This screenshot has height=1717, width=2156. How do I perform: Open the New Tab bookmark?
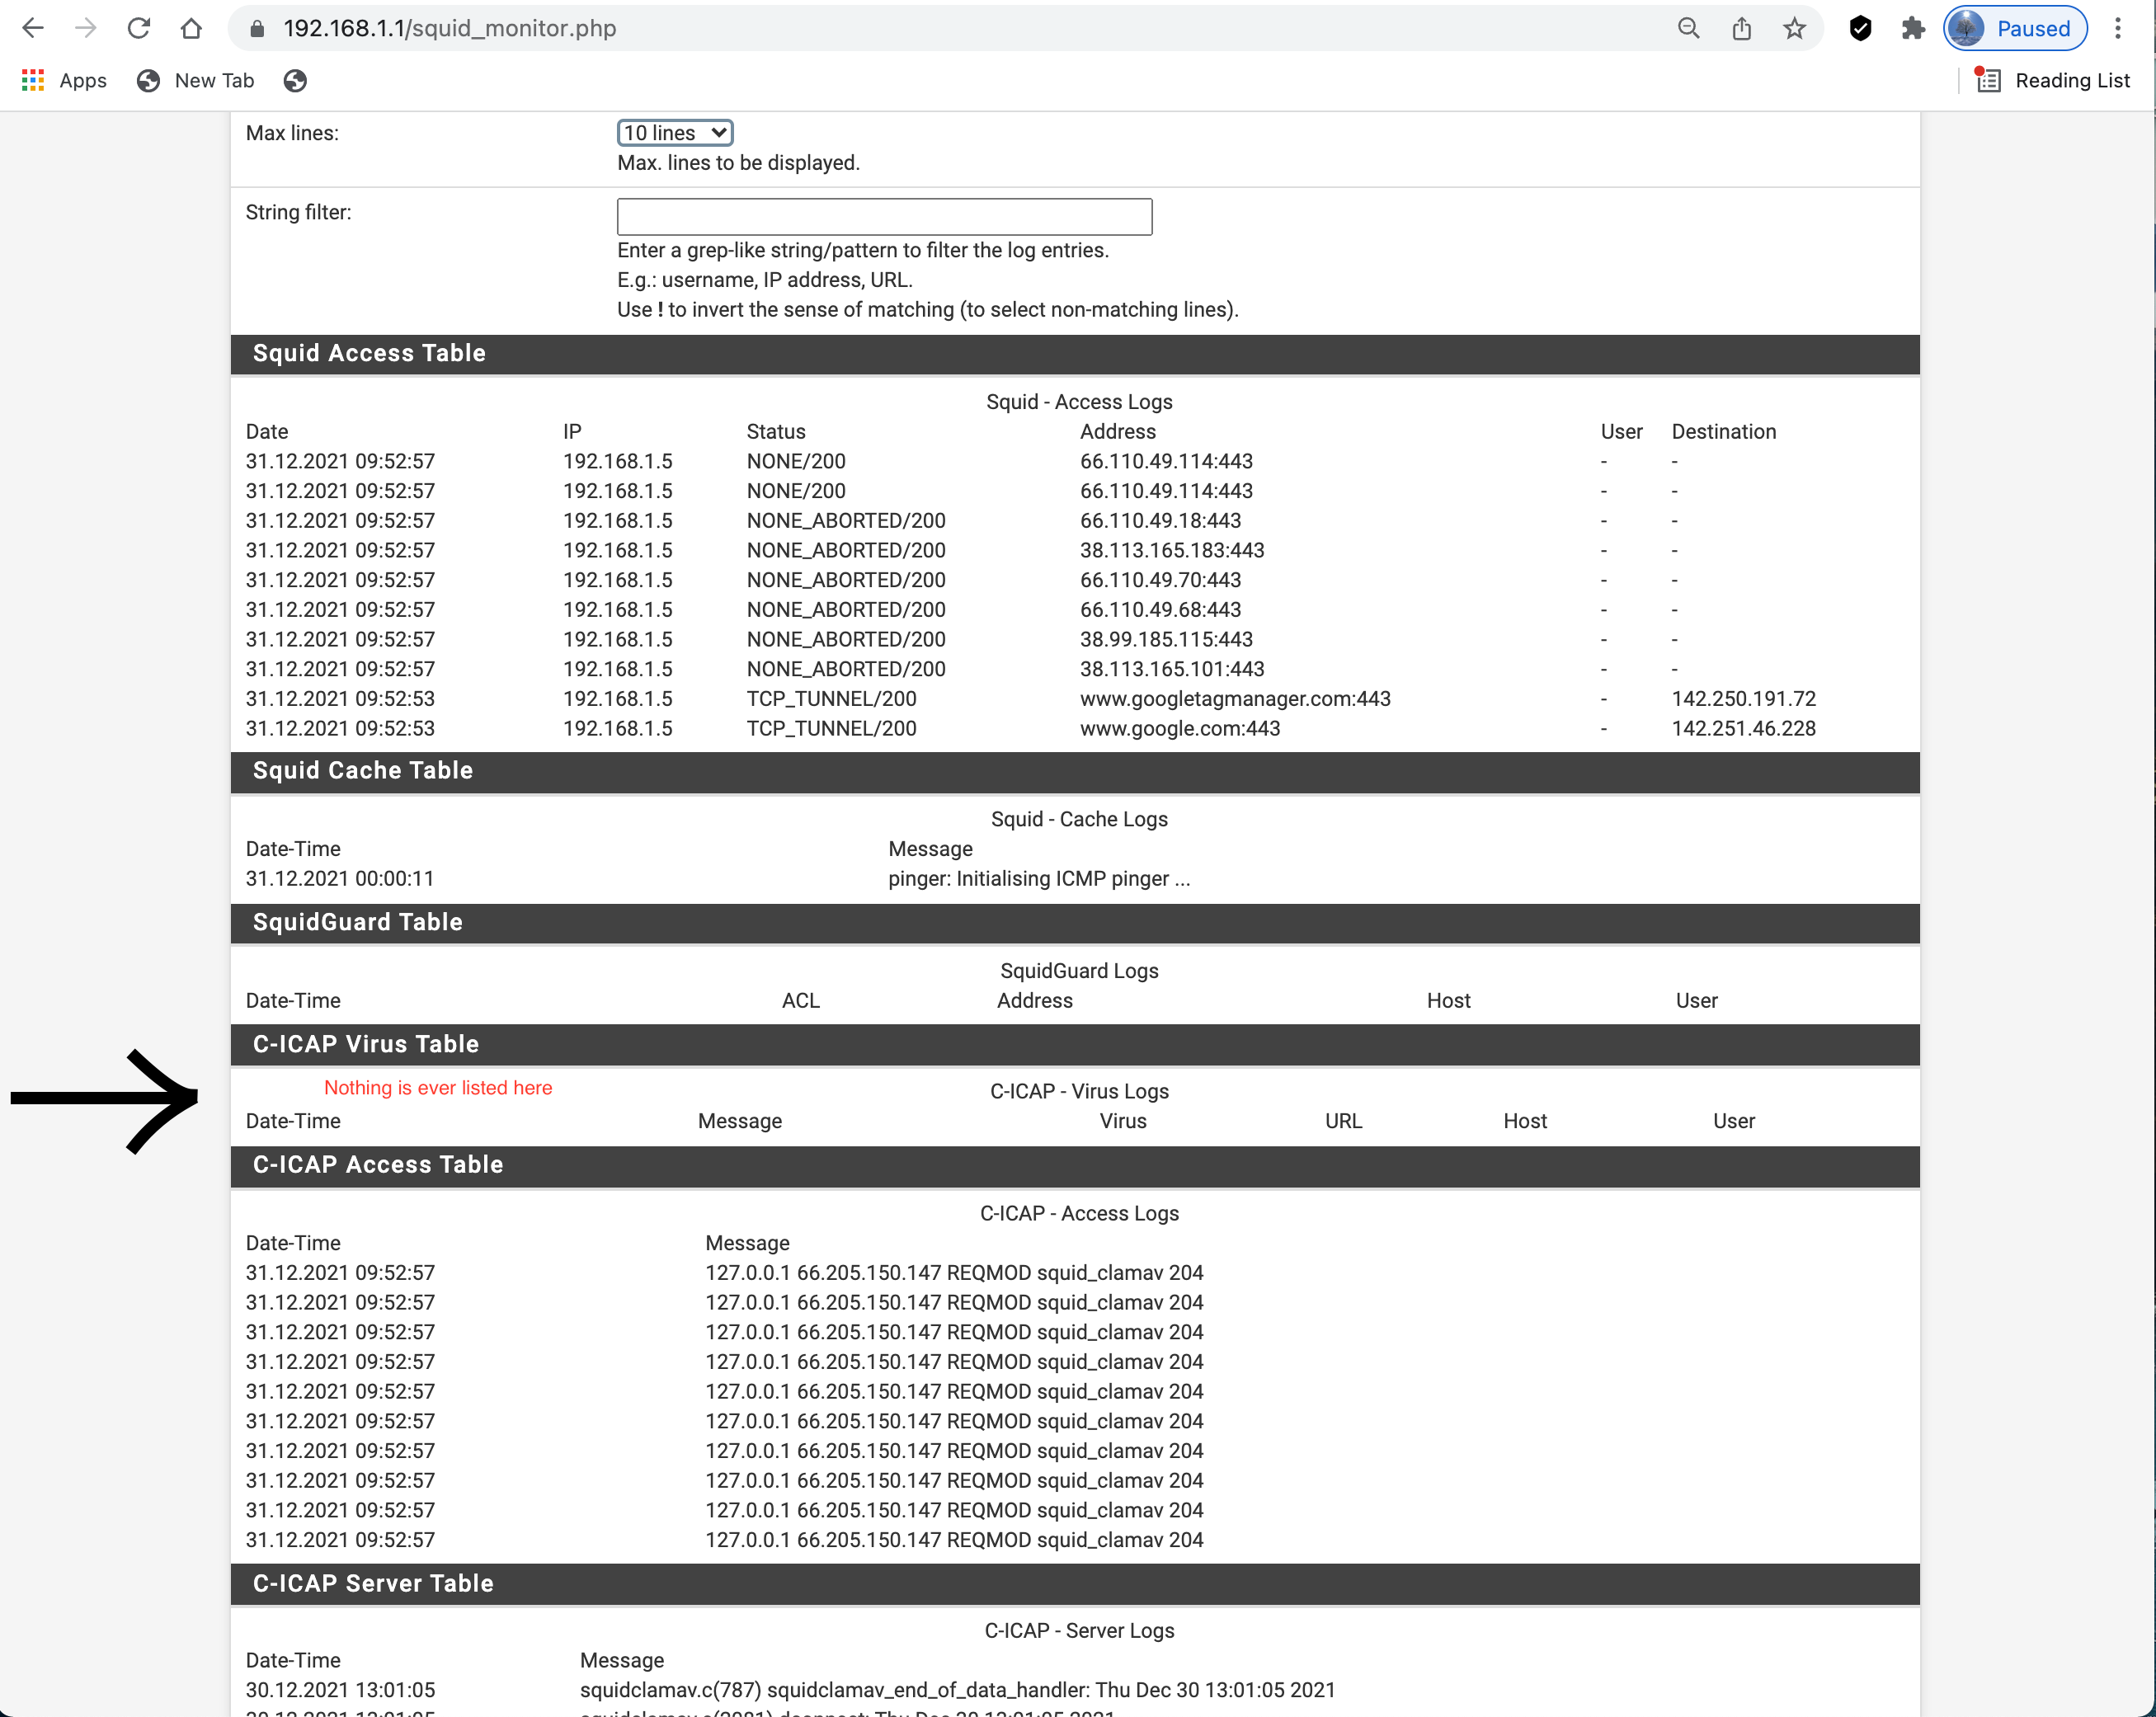[196, 81]
